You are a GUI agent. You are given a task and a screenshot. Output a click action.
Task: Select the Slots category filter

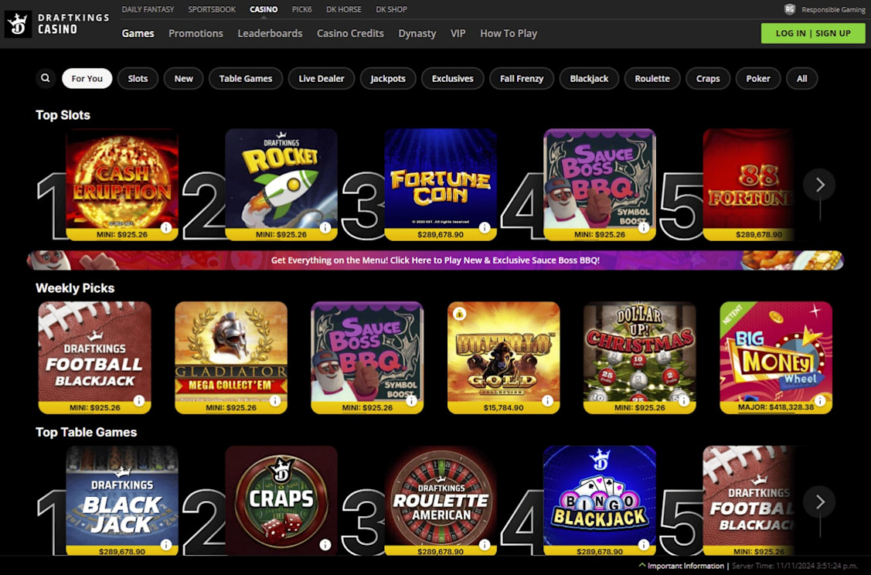(138, 78)
